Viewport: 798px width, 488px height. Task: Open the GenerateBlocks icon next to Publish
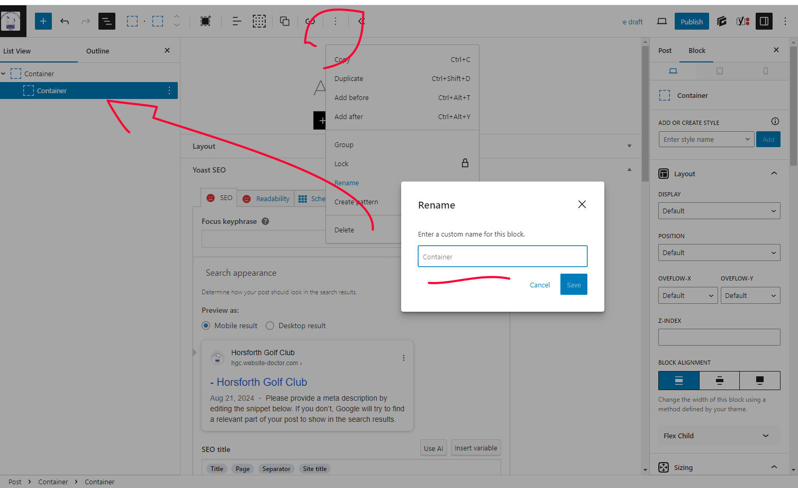722,21
